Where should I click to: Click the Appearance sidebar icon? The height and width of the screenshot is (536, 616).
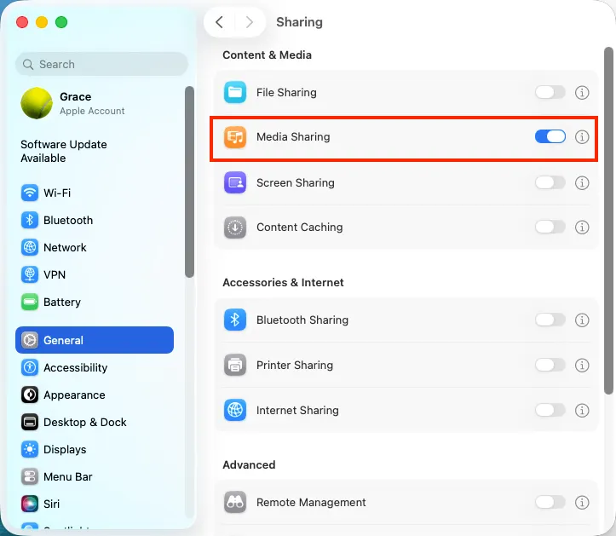(x=30, y=395)
